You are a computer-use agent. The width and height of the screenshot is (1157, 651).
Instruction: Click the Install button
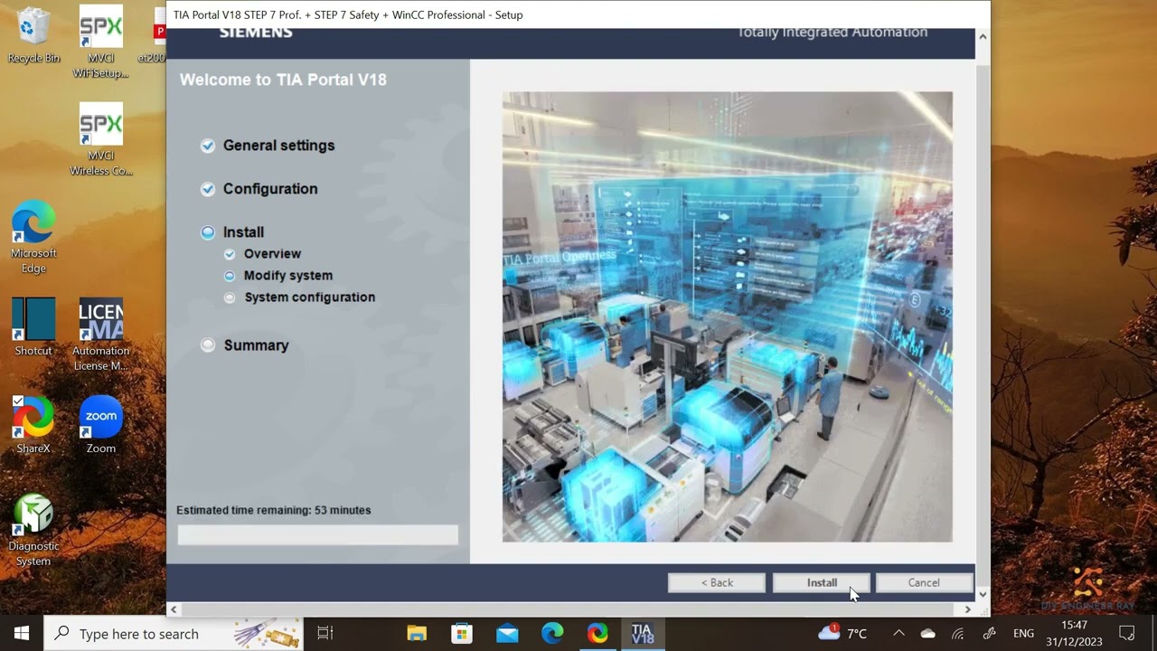(822, 583)
